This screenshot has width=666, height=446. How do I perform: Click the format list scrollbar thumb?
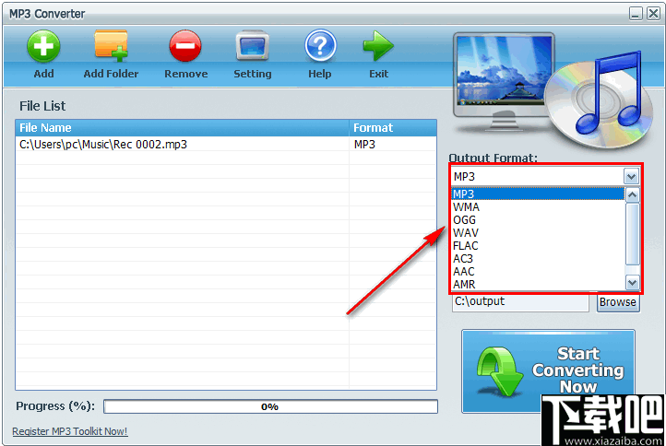click(633, 234)
